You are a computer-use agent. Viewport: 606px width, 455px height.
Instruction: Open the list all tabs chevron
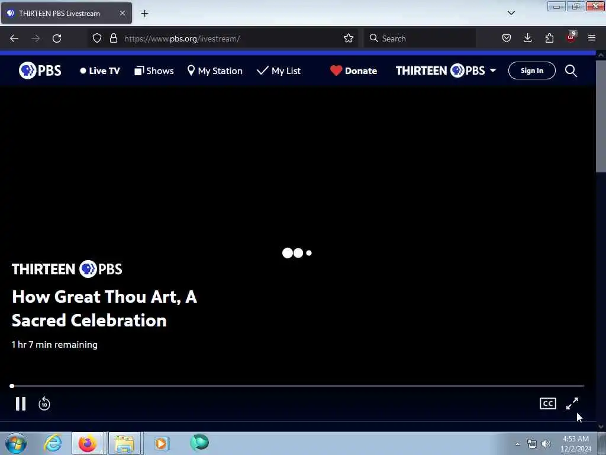pyautogui.click(x=511, y=13)
